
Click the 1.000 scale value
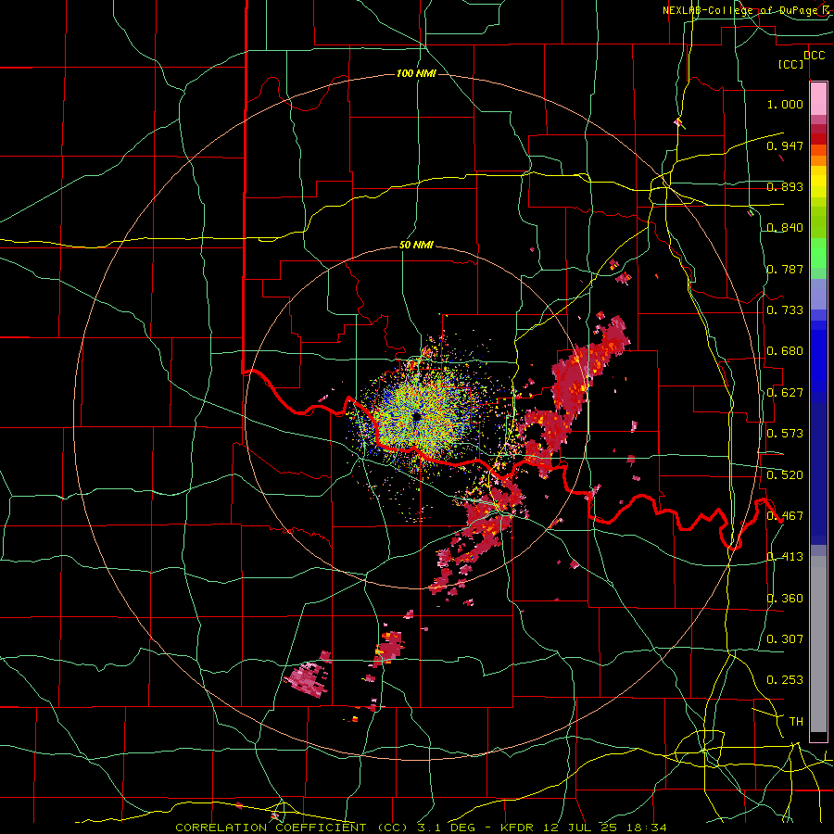[x=785, y=104]
